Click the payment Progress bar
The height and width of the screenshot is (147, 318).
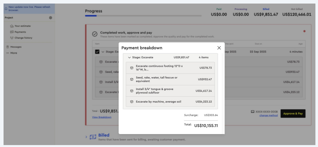coord(143,15)
